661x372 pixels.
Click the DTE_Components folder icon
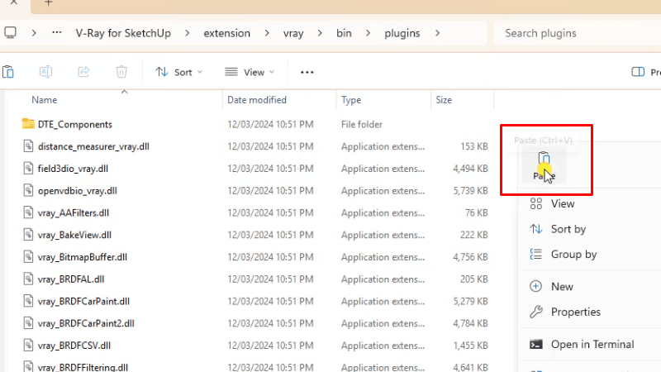click(28, 124)
